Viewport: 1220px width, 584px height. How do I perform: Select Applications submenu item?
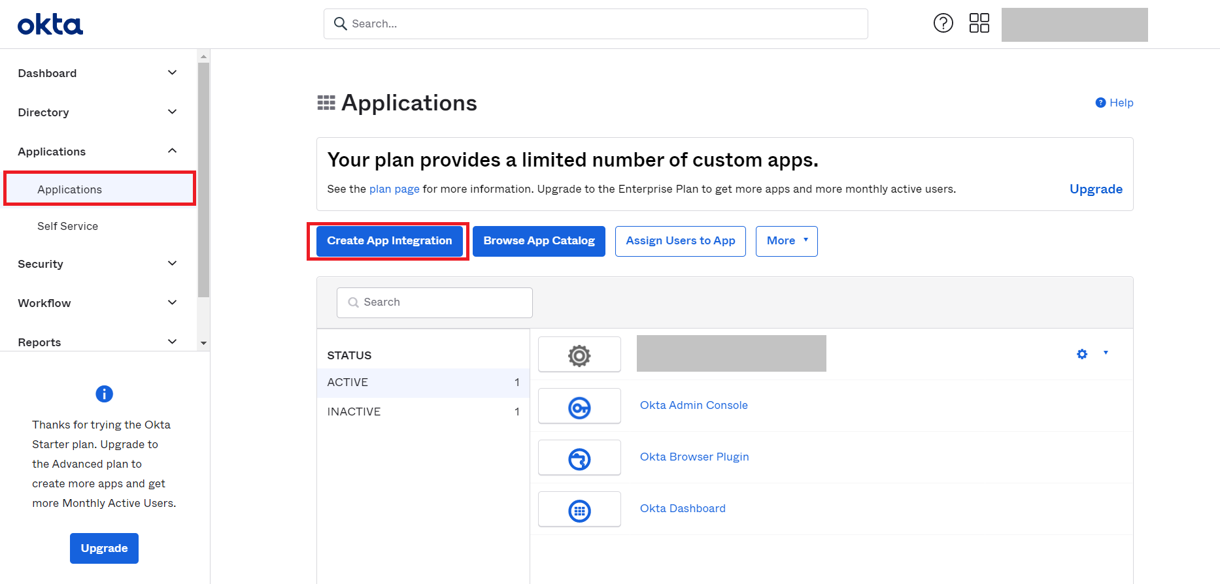click(x=99, y=189)
